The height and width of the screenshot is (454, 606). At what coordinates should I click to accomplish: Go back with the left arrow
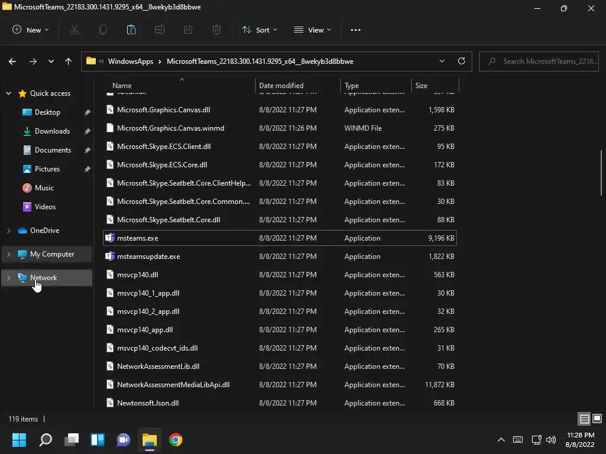tap(12, 61)
